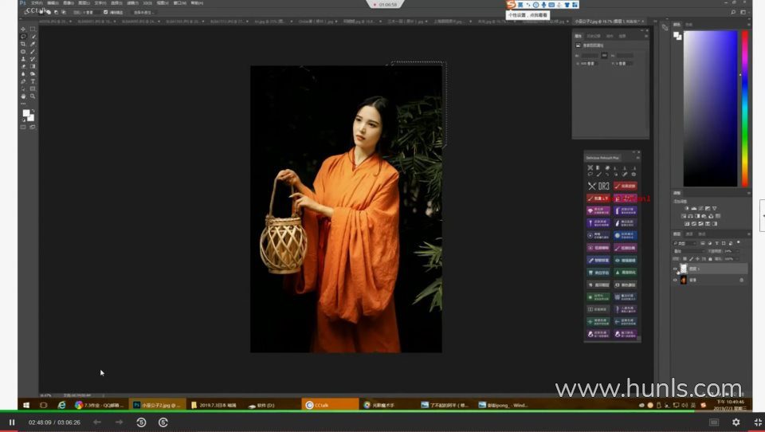Screen dimensions: 765x432
Task: Select the Hand tool
Action: (22, 96)
